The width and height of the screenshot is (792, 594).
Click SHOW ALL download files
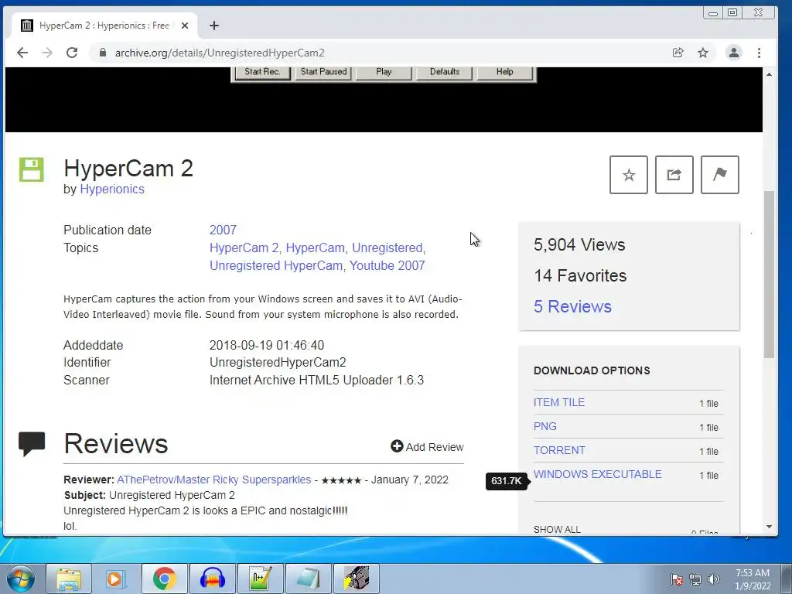pyautogui.click(x=557, y=529)
